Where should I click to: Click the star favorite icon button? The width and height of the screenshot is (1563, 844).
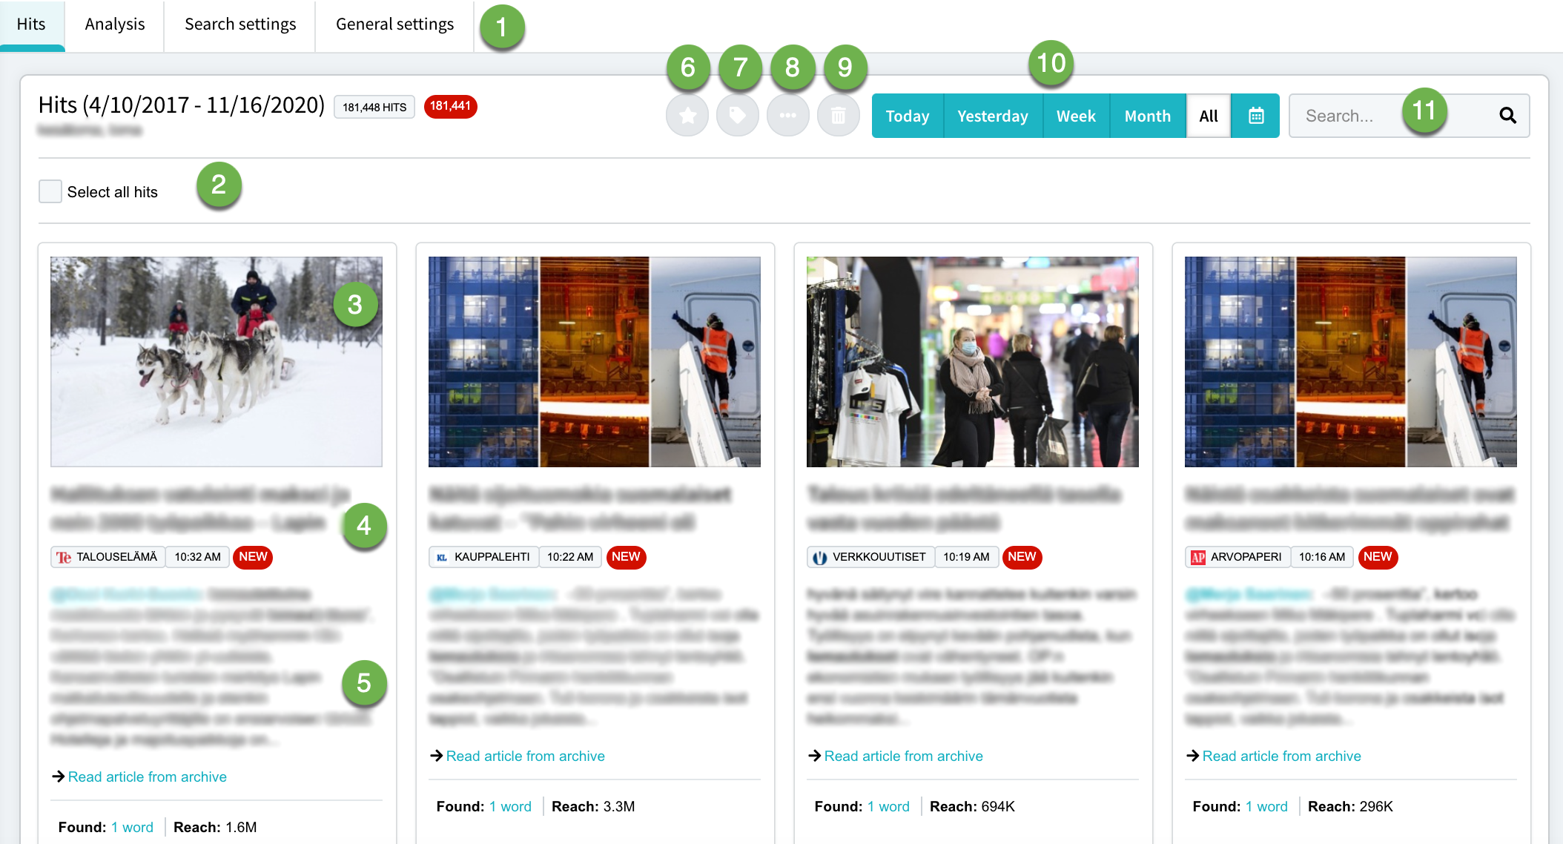click(x=687, y=116)
